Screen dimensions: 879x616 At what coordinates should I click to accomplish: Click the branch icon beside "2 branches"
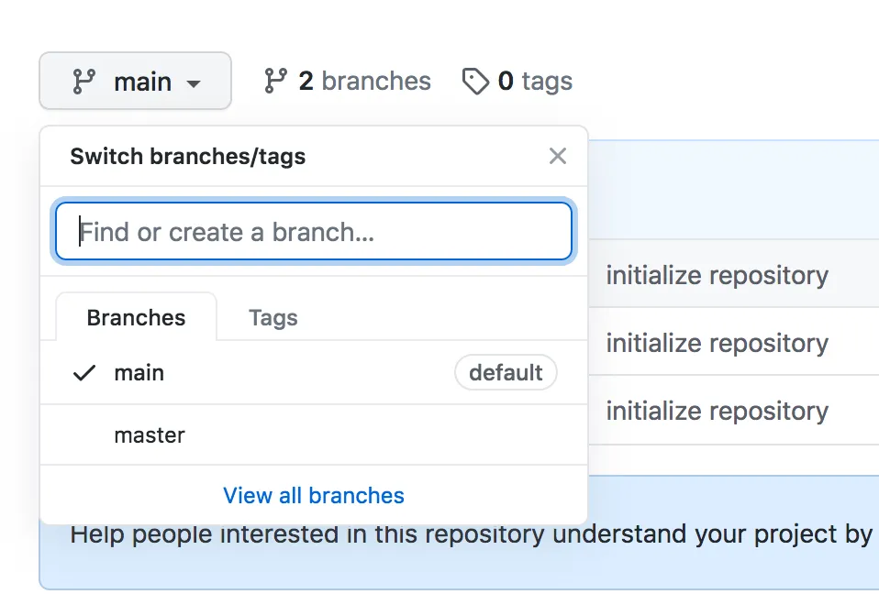pyautogui.click(x=274, y=81)
